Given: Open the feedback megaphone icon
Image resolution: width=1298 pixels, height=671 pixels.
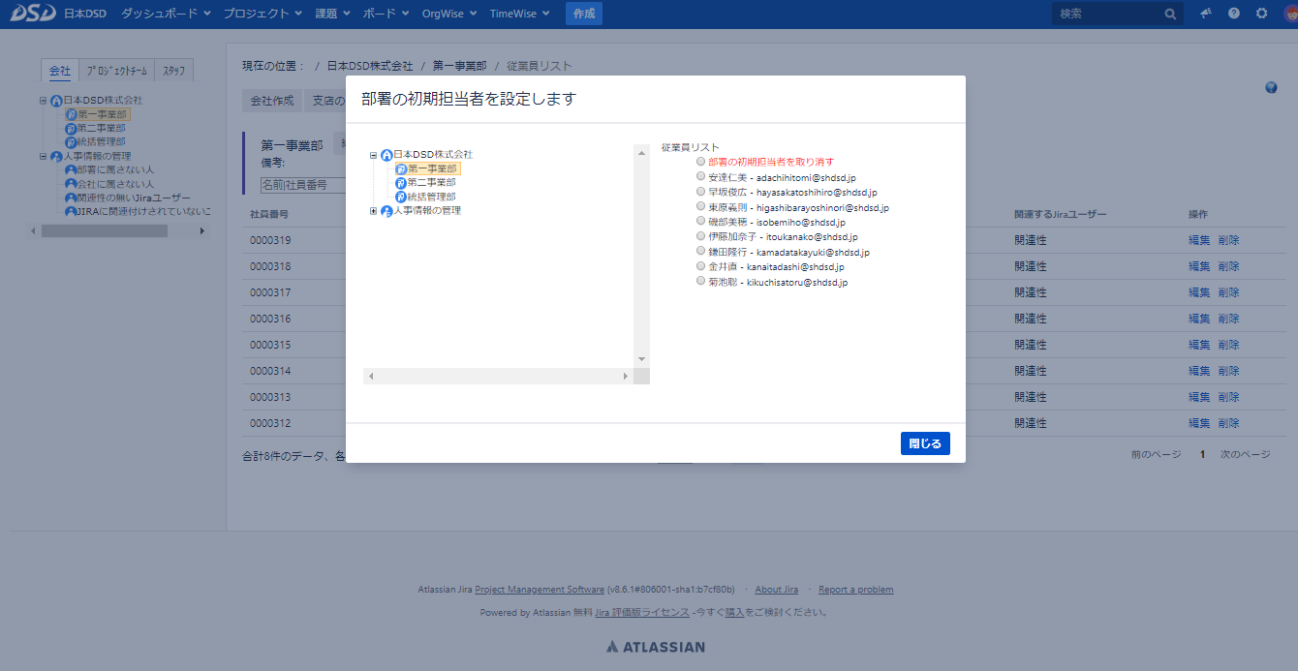Looking at the screenshot, I should pyautogui.click(x=1206, y=14).
